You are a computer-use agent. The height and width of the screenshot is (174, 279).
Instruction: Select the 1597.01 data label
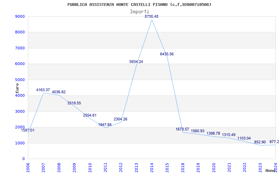(28, 130)
